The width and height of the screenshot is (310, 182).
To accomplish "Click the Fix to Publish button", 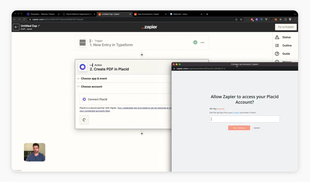I will (x=286, y=27).
